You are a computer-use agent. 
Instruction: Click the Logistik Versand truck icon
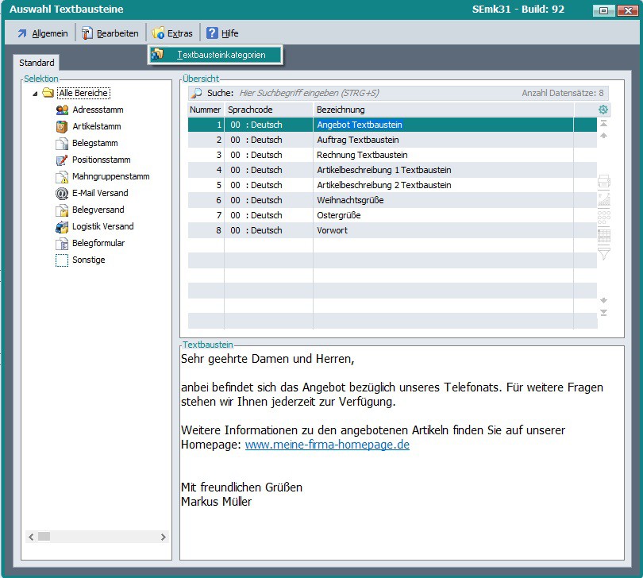pyautogui.click(x=62, y=227)
